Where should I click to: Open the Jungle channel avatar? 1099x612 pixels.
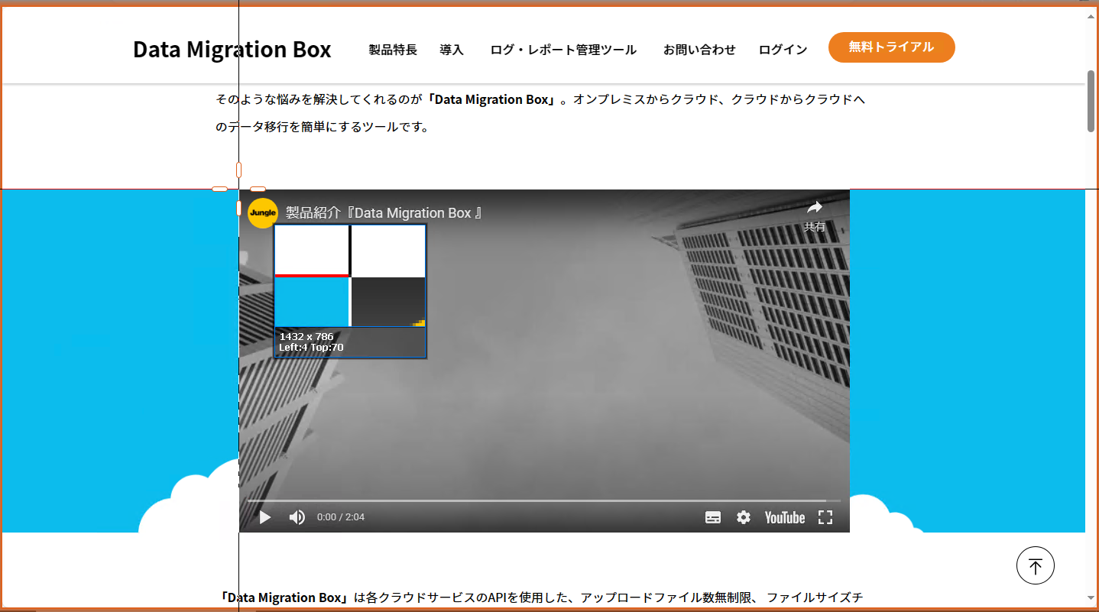click(262, 213)
